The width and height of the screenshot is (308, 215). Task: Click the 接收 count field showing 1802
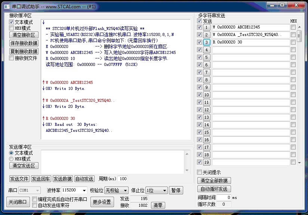pyautogui.click(x=139, y=205)
